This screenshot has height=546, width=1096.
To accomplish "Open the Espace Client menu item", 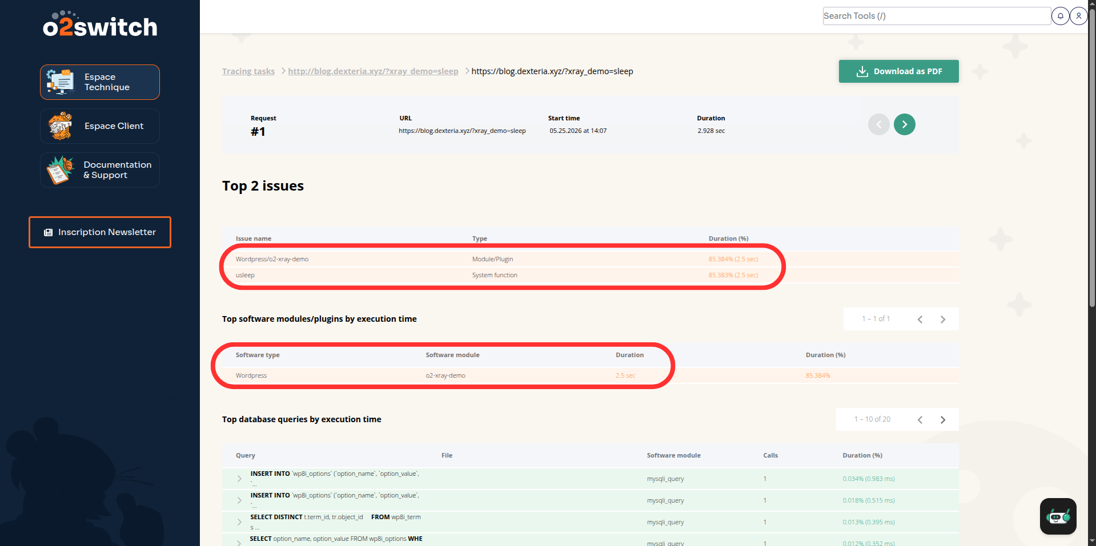I will coord(100,126).
